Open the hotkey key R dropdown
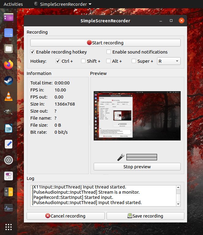This screenshot has height=235, width=203. click(x=169, y=61)
